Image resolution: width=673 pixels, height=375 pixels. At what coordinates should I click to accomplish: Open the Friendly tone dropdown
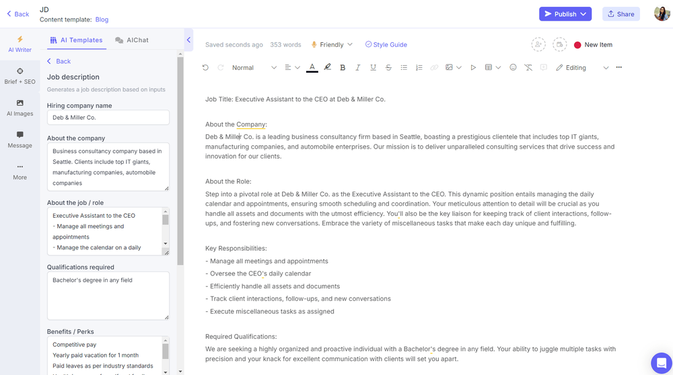click(332, 44)
